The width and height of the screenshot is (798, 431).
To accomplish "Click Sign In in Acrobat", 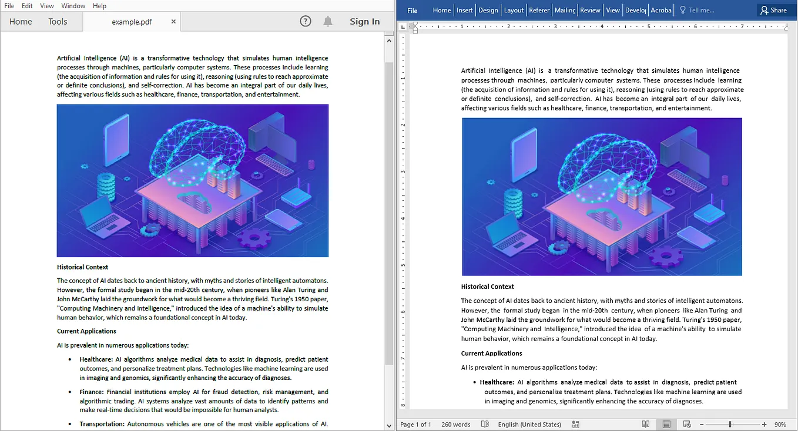I will 364,21.
